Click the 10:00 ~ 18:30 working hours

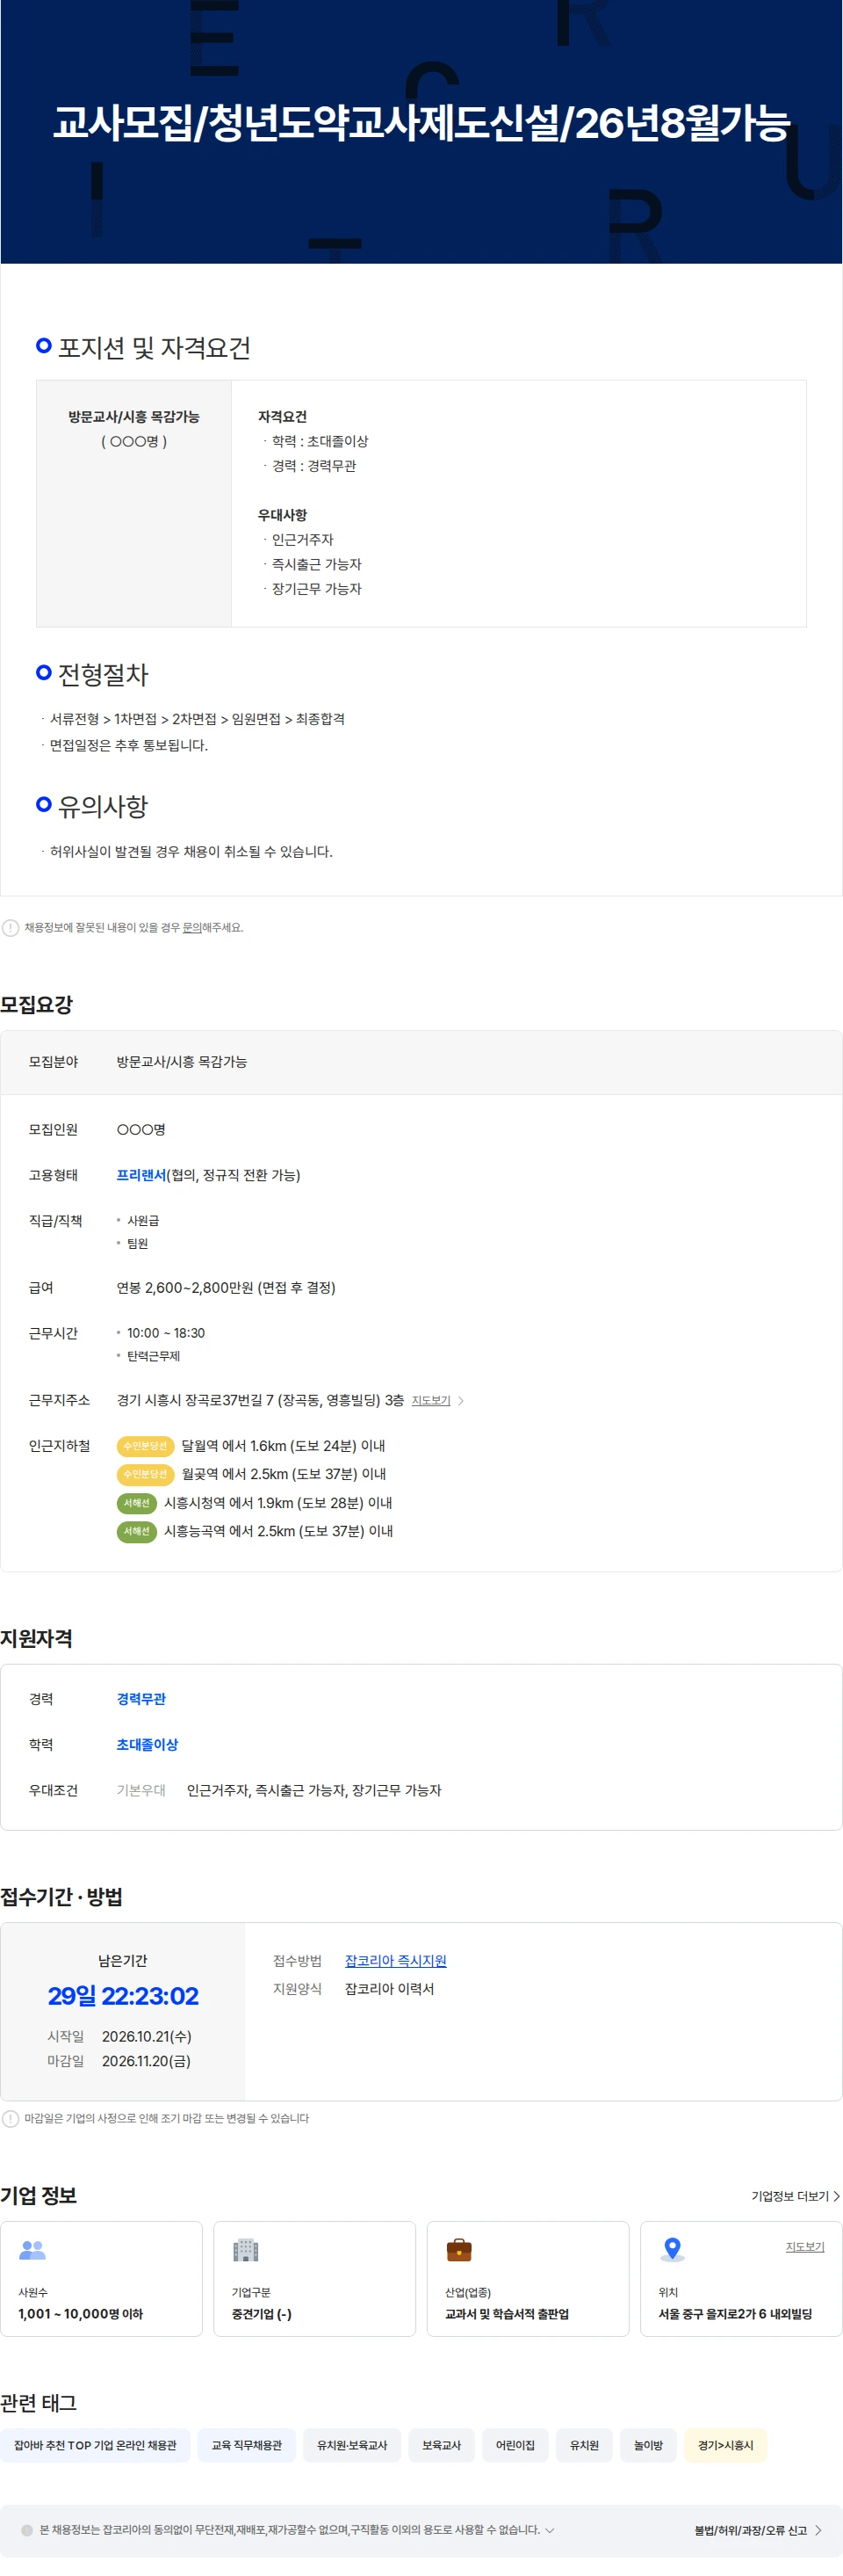coord(166,1333)
